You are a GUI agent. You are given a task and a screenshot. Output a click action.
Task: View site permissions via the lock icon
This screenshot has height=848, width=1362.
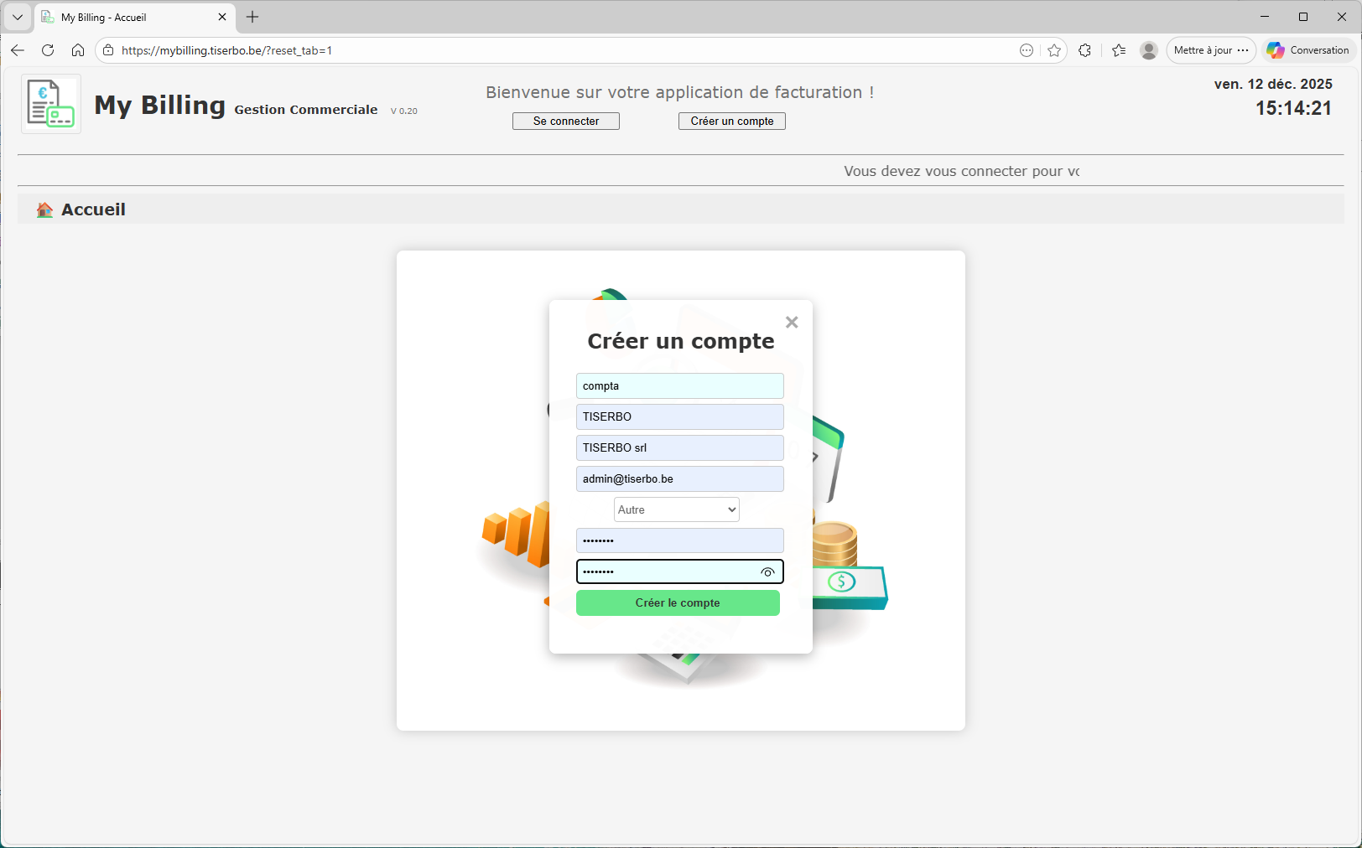pos(108,50)
